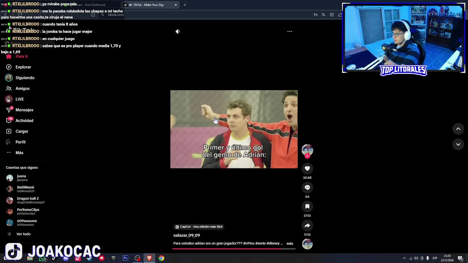Screen dimensions: 468x263
Task: Open Epic Games launcher in taskbar
Action: tap(113, 258)
